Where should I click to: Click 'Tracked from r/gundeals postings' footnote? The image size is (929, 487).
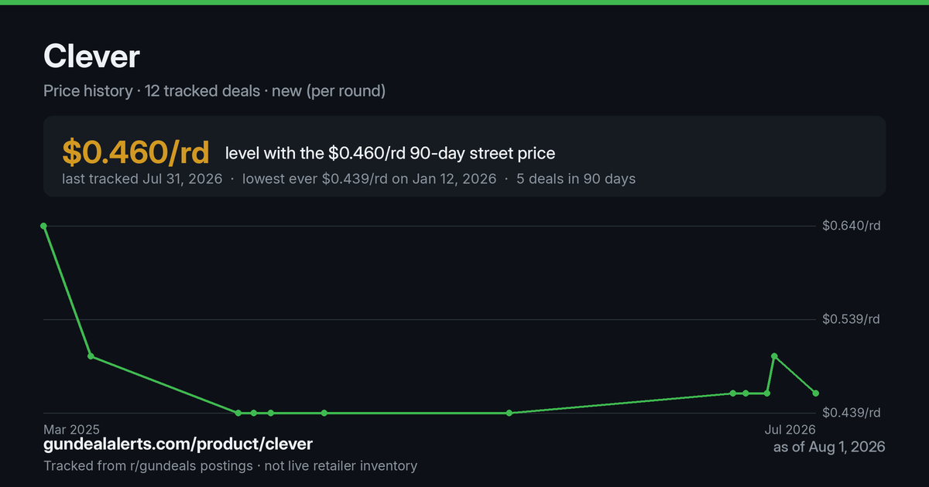(x=148, y=466)
